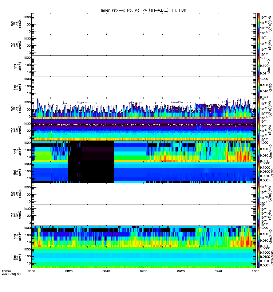This screenshot has height=292, width=273.
Task: Select the 'tha fff 32 scm3' panel label
Action: pyautogui.click(x=16, y=45)
